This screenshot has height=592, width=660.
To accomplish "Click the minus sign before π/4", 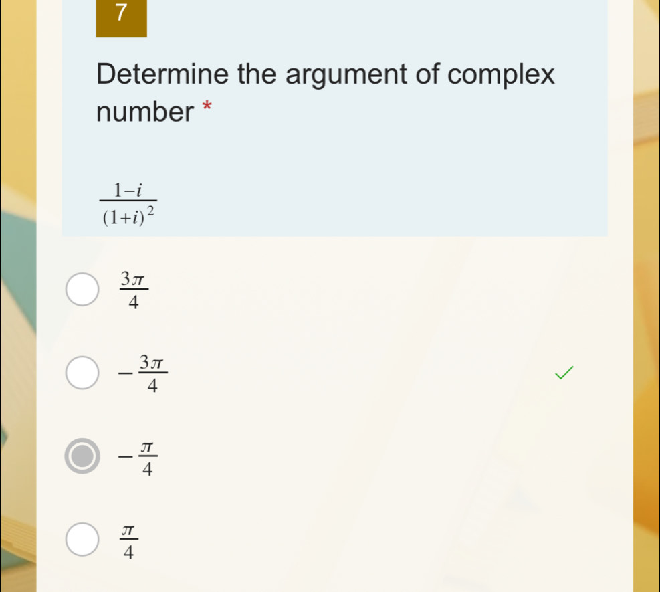I will click(x=126, y=456).
